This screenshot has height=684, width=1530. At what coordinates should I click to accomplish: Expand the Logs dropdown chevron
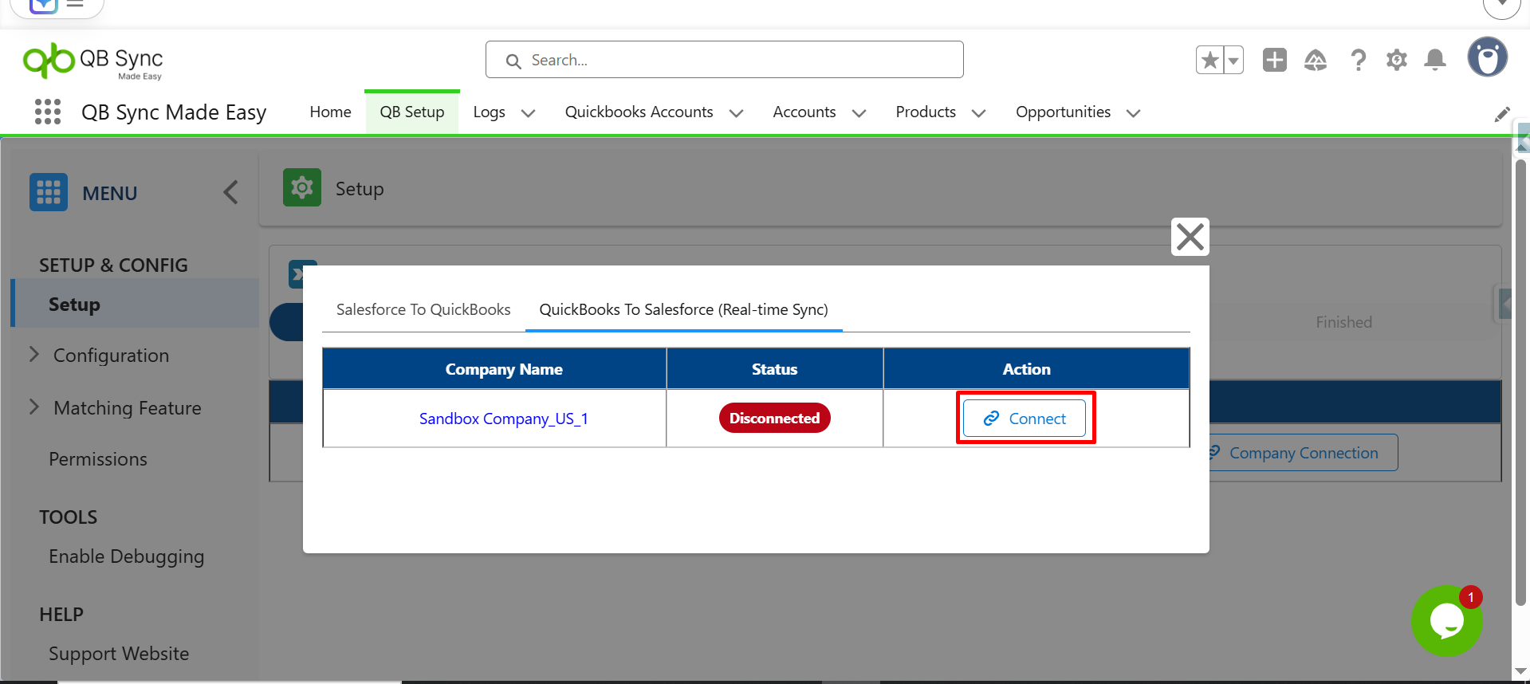click(x=528, y=113)
